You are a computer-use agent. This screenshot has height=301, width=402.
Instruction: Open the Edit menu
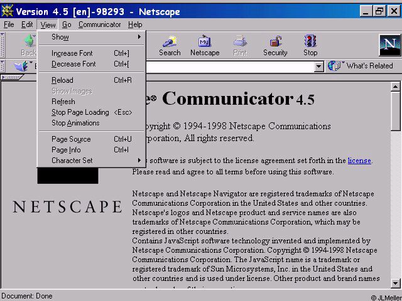(x=27, y=24)
